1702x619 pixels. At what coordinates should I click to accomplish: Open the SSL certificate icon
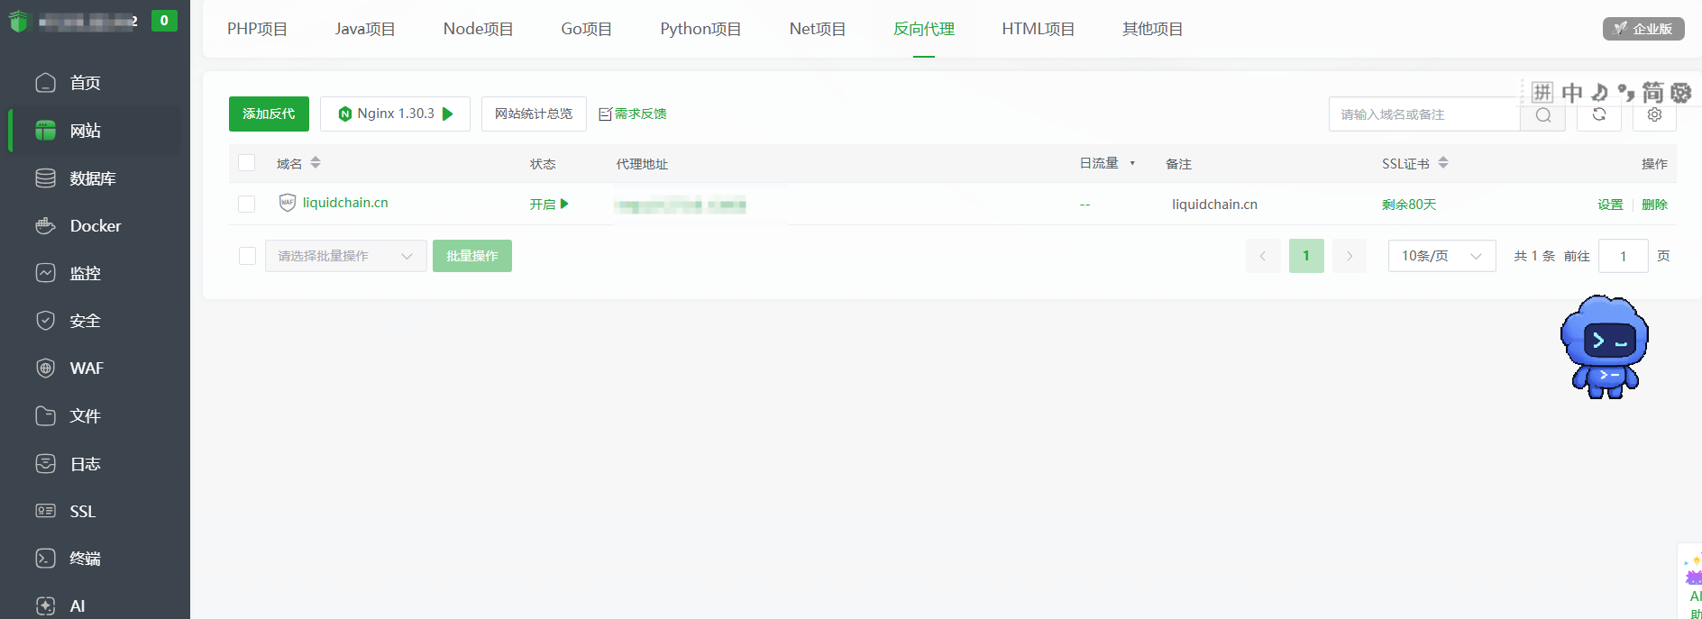[x=45, y=511]
